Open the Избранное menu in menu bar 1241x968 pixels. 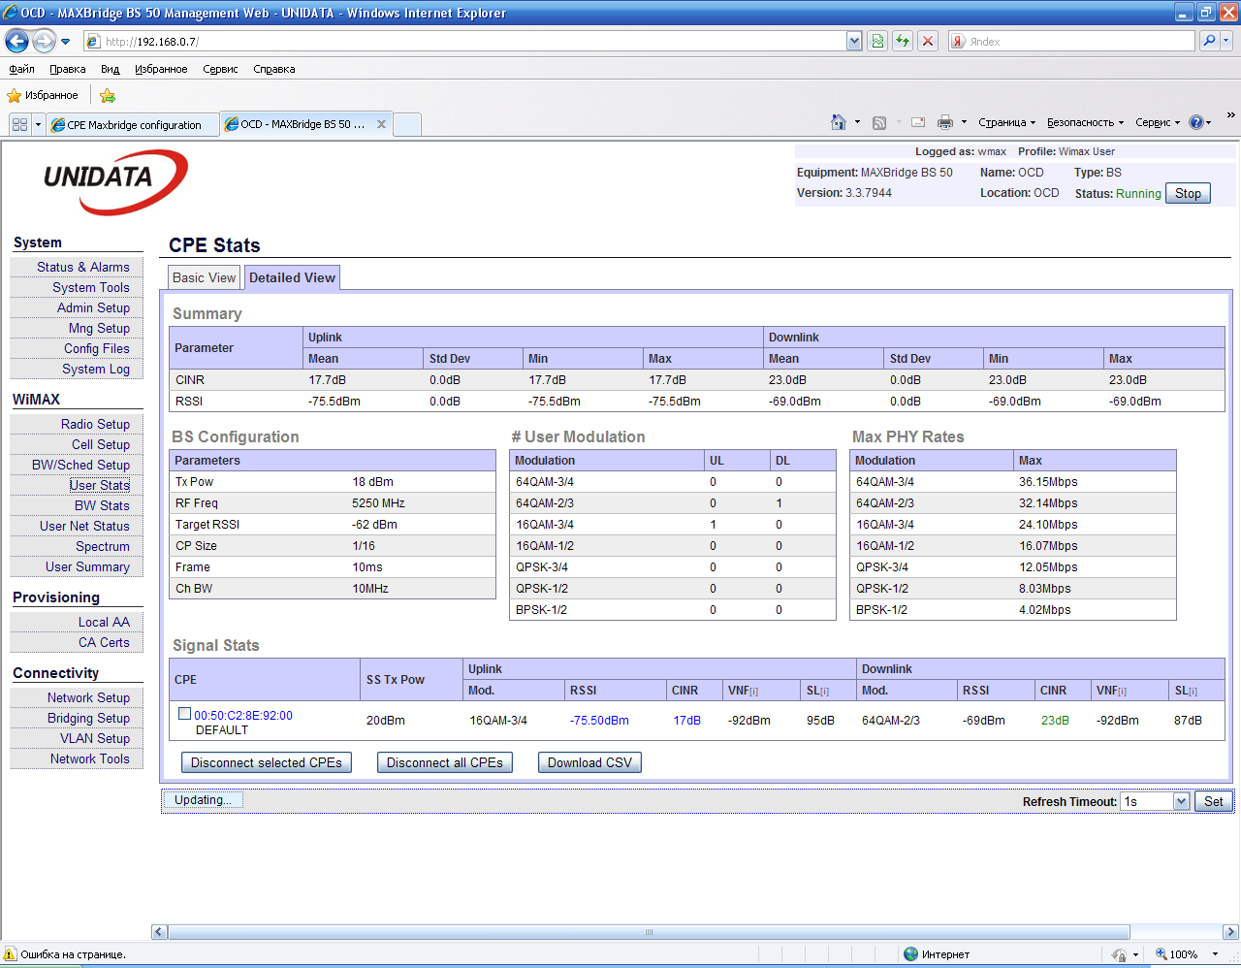pos(161,69)
